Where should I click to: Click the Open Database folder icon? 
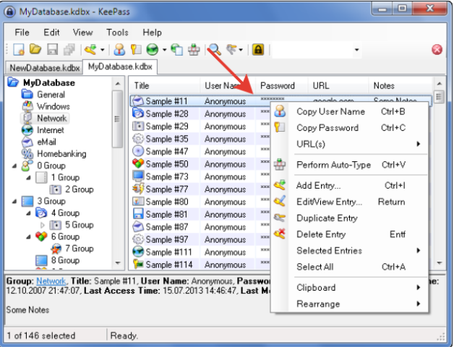(35, 50)
